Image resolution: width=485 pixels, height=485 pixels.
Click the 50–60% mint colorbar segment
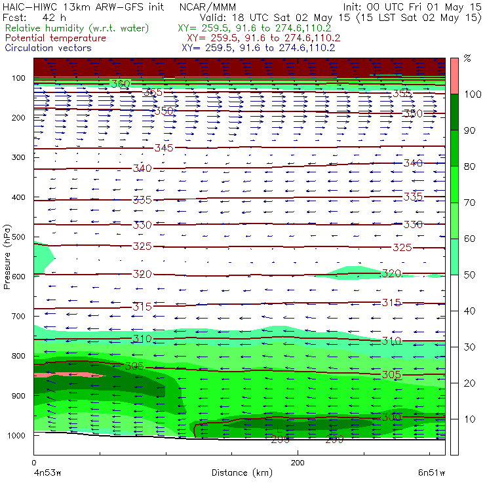tap(454, 257)
